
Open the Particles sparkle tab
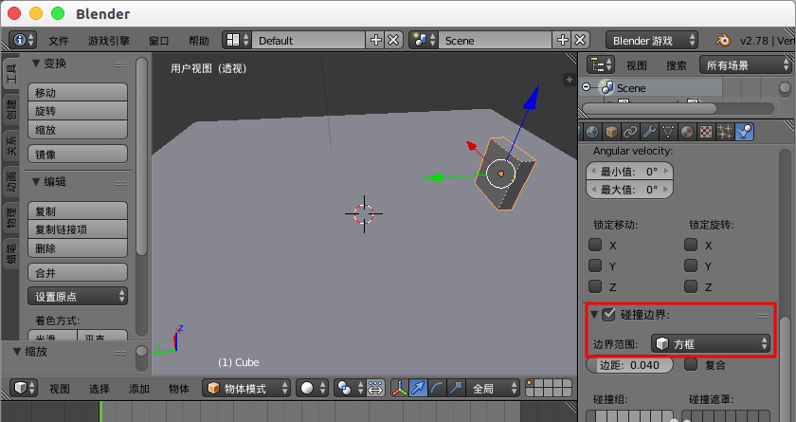(724, 132)
